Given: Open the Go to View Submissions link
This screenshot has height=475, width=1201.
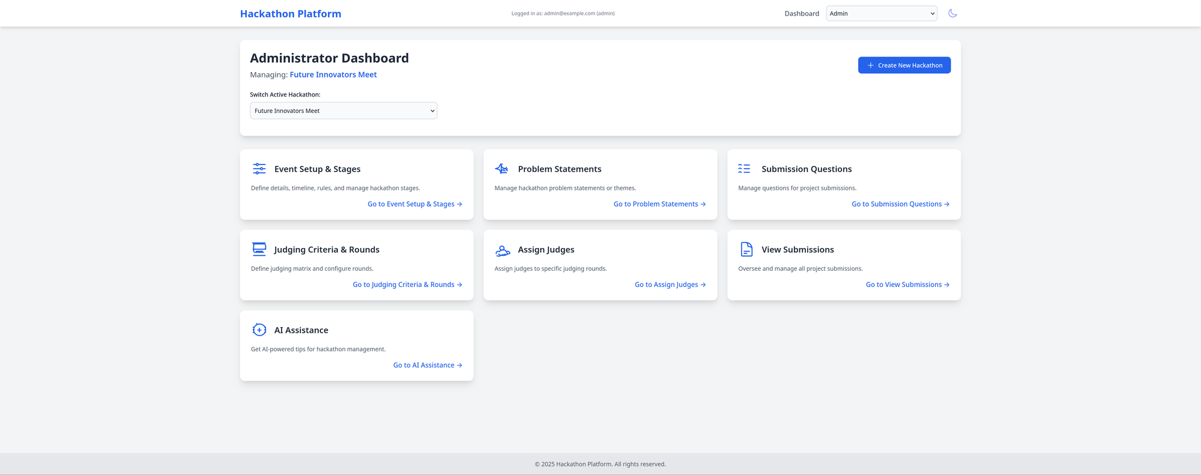Looking at the screenshot, I should (x=907, y=285).
